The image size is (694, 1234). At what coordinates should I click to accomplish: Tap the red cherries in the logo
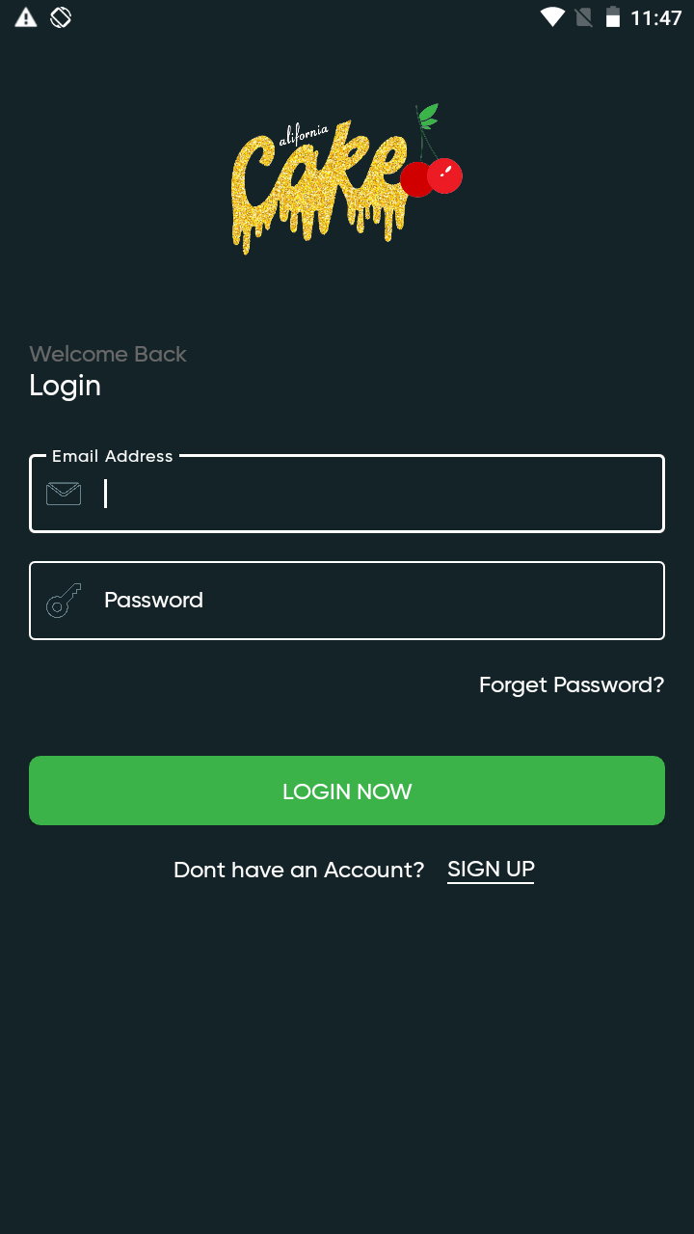point(432,177)
